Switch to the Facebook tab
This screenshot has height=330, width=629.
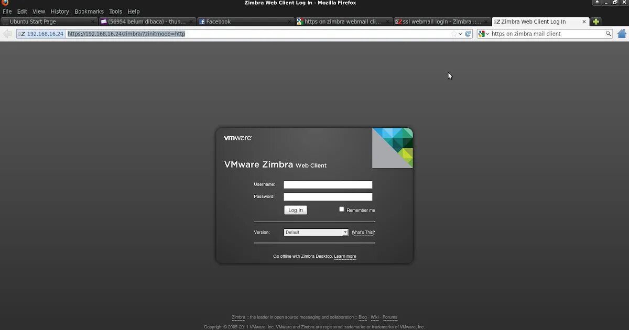point(245,21)
